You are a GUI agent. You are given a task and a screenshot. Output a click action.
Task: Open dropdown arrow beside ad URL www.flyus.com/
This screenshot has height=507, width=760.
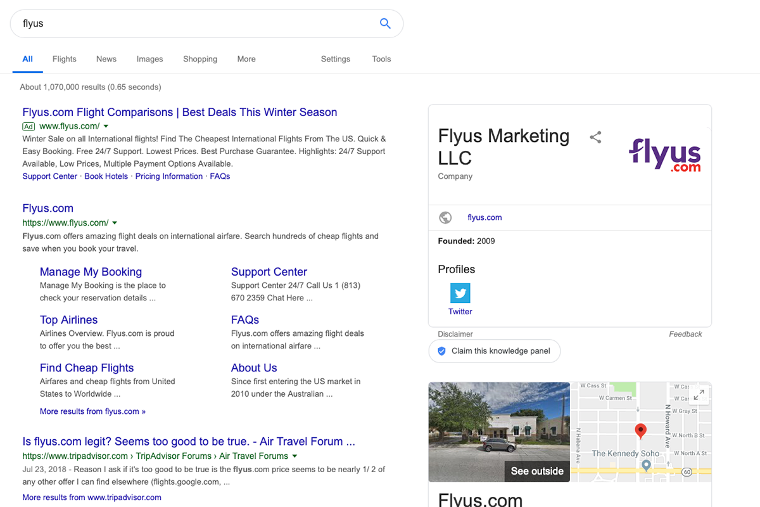point(106,126)
